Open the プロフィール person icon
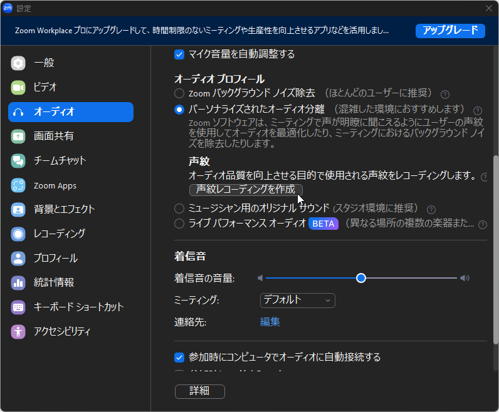Image resolution: width=499 pixels, height=412 pixels. tap(18, 258)
